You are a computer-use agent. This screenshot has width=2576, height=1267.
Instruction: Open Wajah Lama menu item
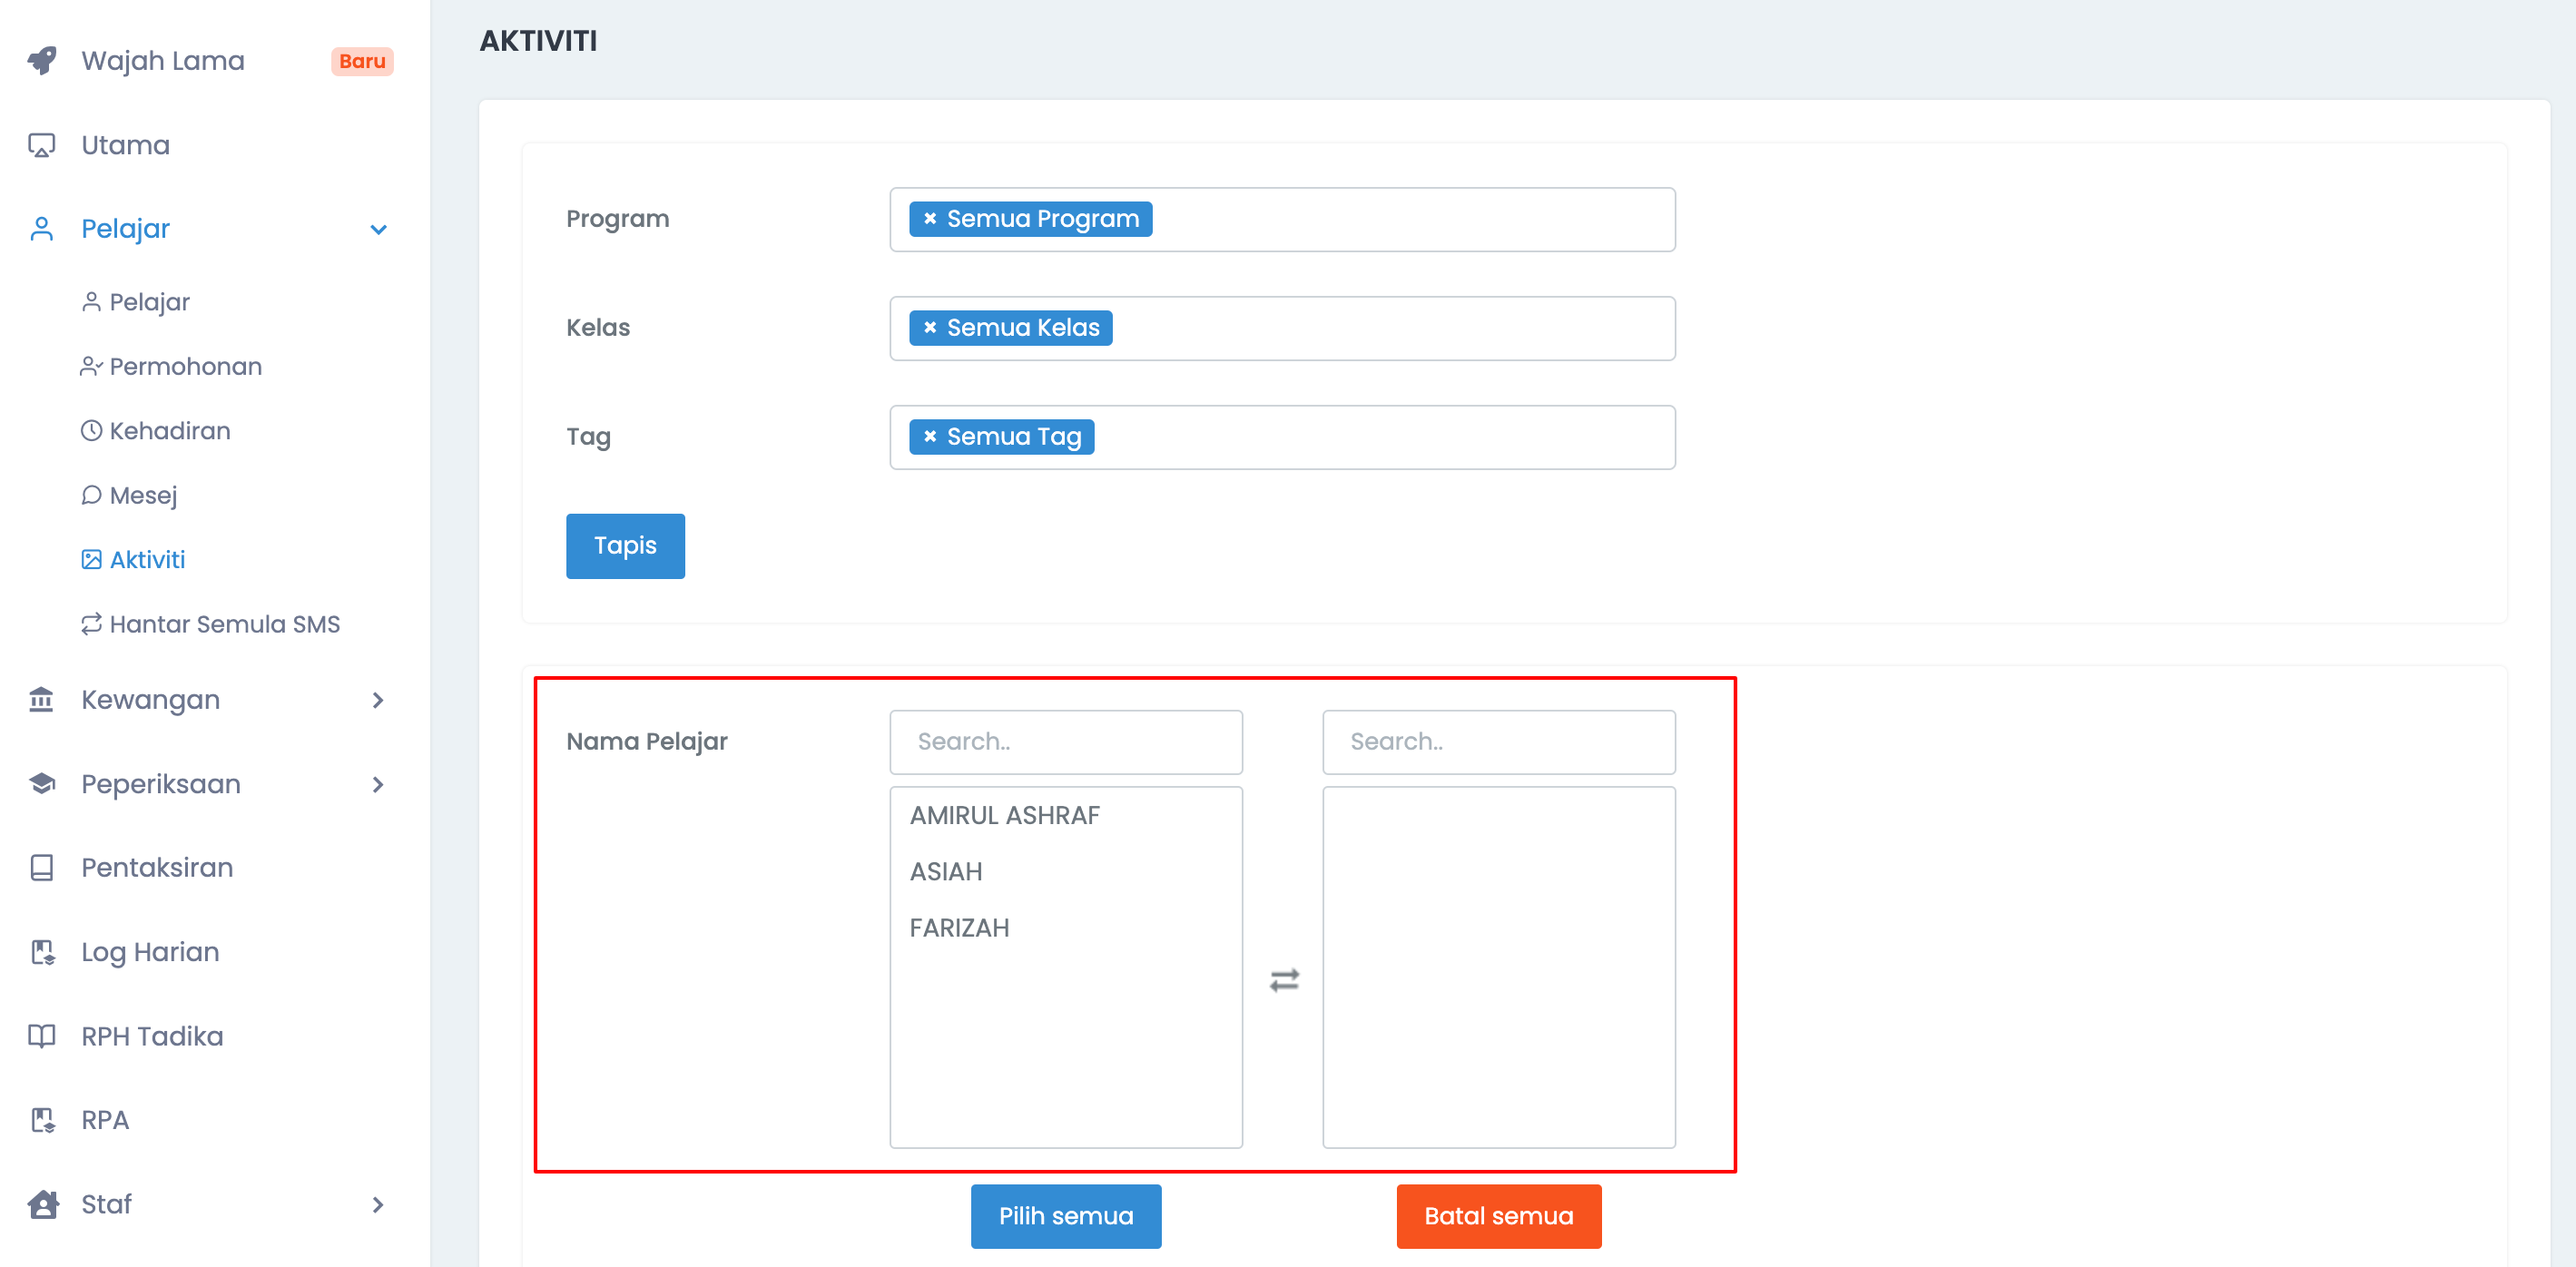pyautogui.click(x=163, y=61)
